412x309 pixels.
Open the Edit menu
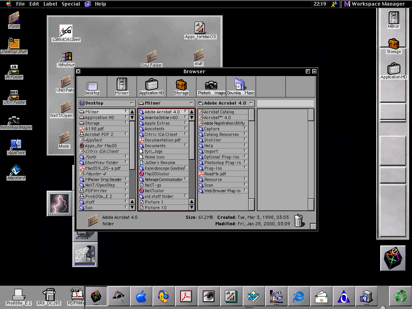[x=34, y=4]
